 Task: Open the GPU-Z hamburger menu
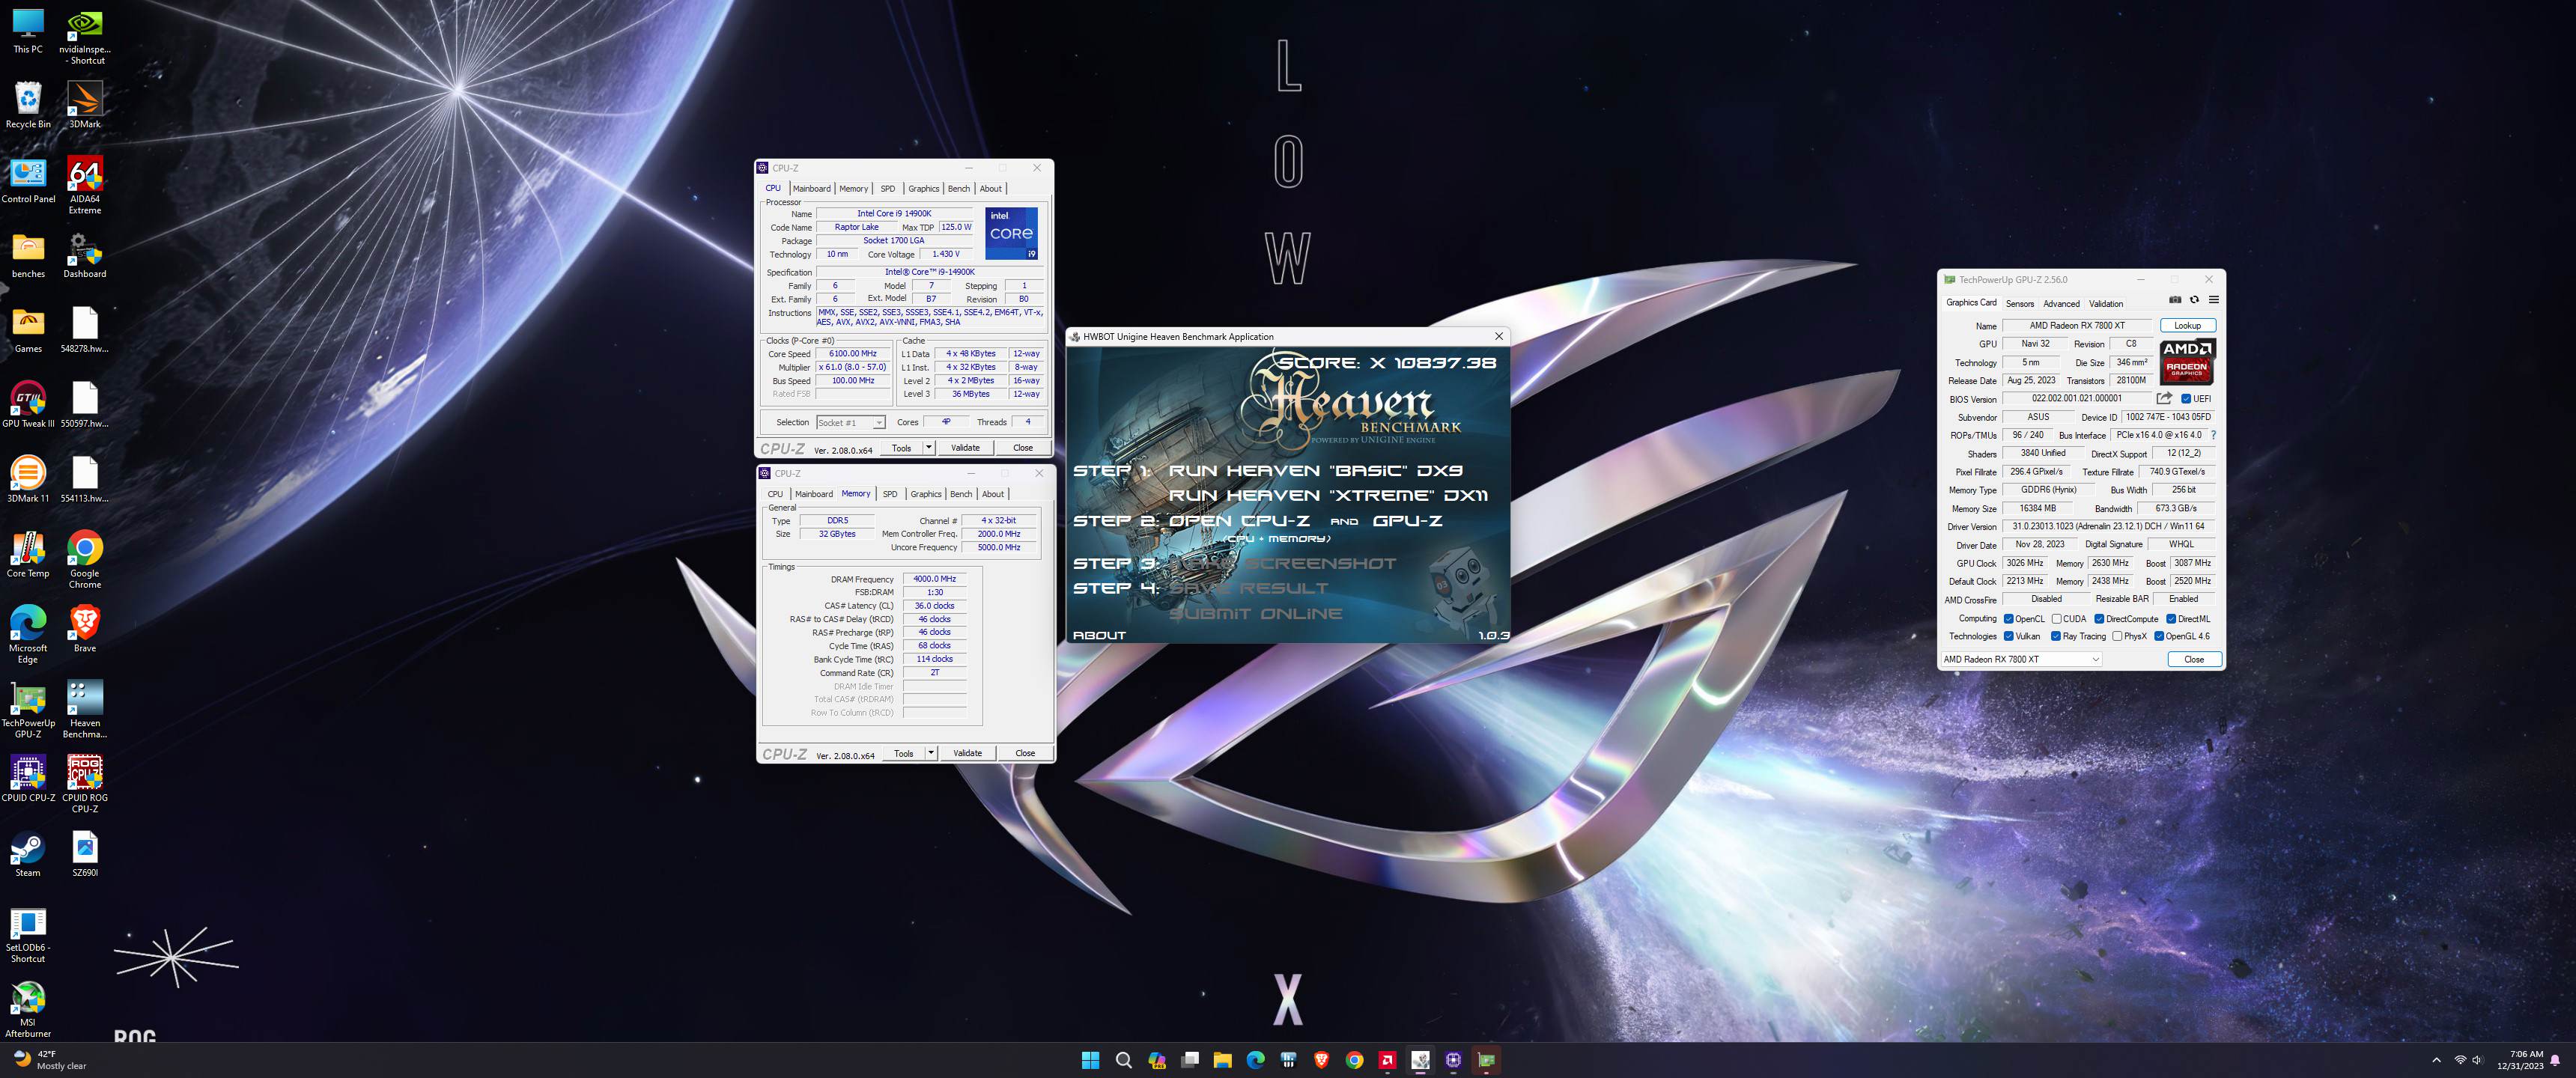(2213, 299)
